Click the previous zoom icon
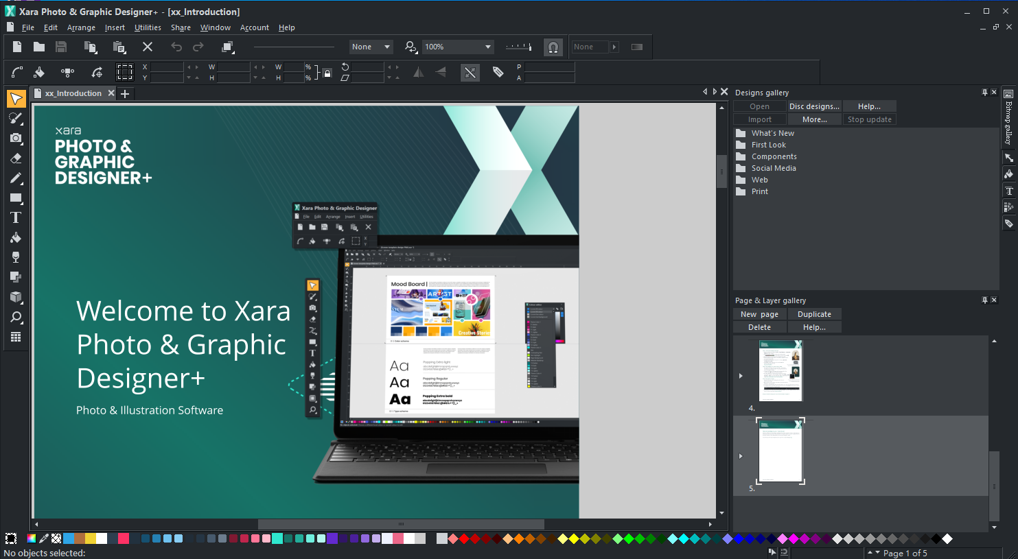1018x559 pixels. point(410,47)
